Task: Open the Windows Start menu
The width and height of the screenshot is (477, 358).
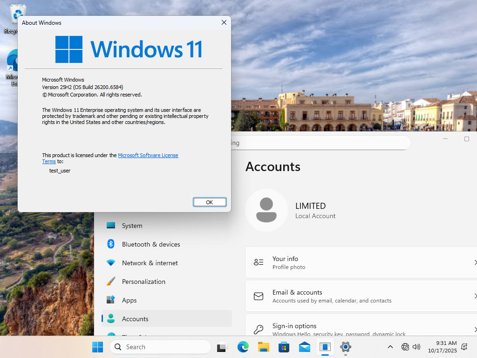Action: 97,347
